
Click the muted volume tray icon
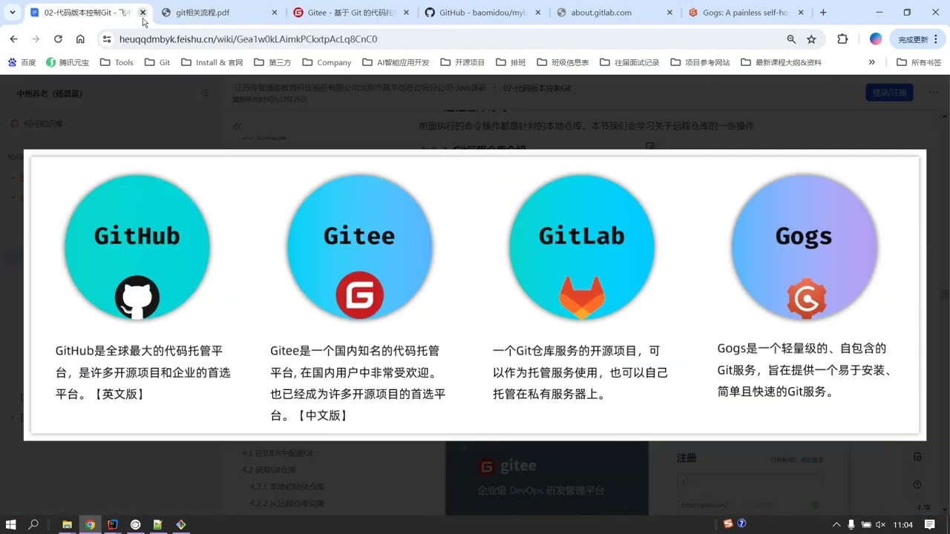tap(879, 524)
